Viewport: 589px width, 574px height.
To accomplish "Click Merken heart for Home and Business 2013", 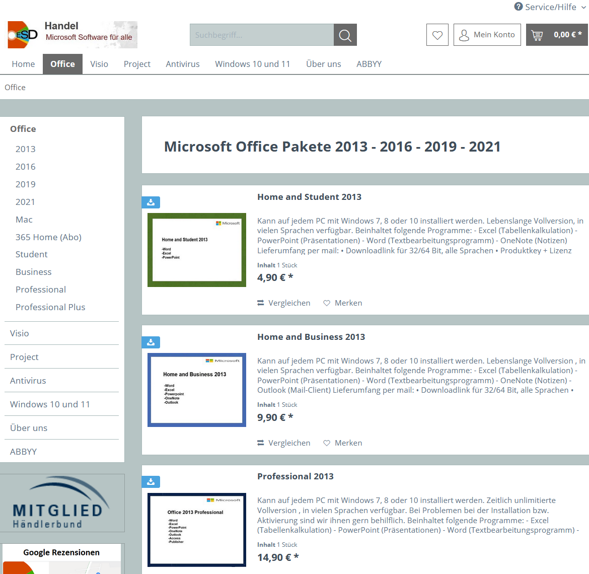I will 343,443.
